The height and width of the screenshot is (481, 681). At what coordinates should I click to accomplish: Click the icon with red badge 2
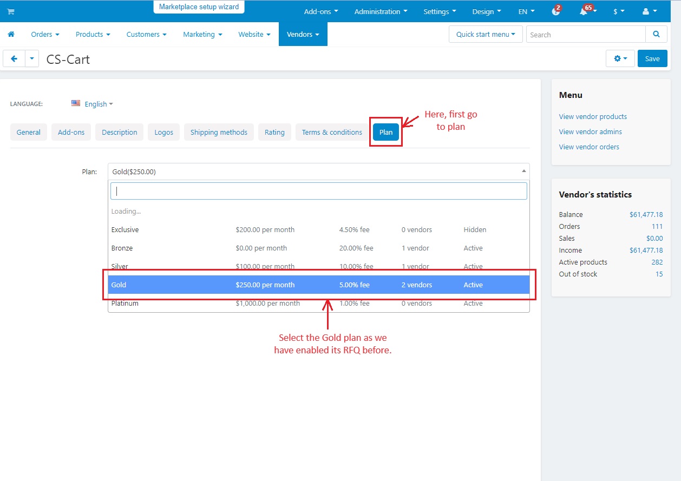pyautogui.click(x=556, y=11)
